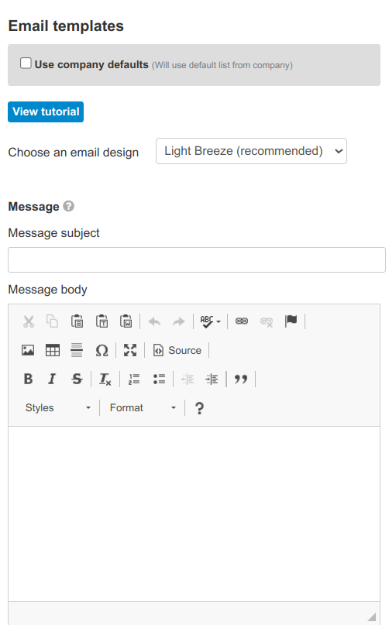Switch to Source view
Image resolution: width=389 pixels, height=625 pixels.
point(177,350)
